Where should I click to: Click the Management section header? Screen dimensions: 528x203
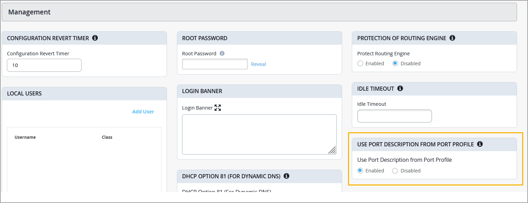pyautogui.click(x=259, y=12)
